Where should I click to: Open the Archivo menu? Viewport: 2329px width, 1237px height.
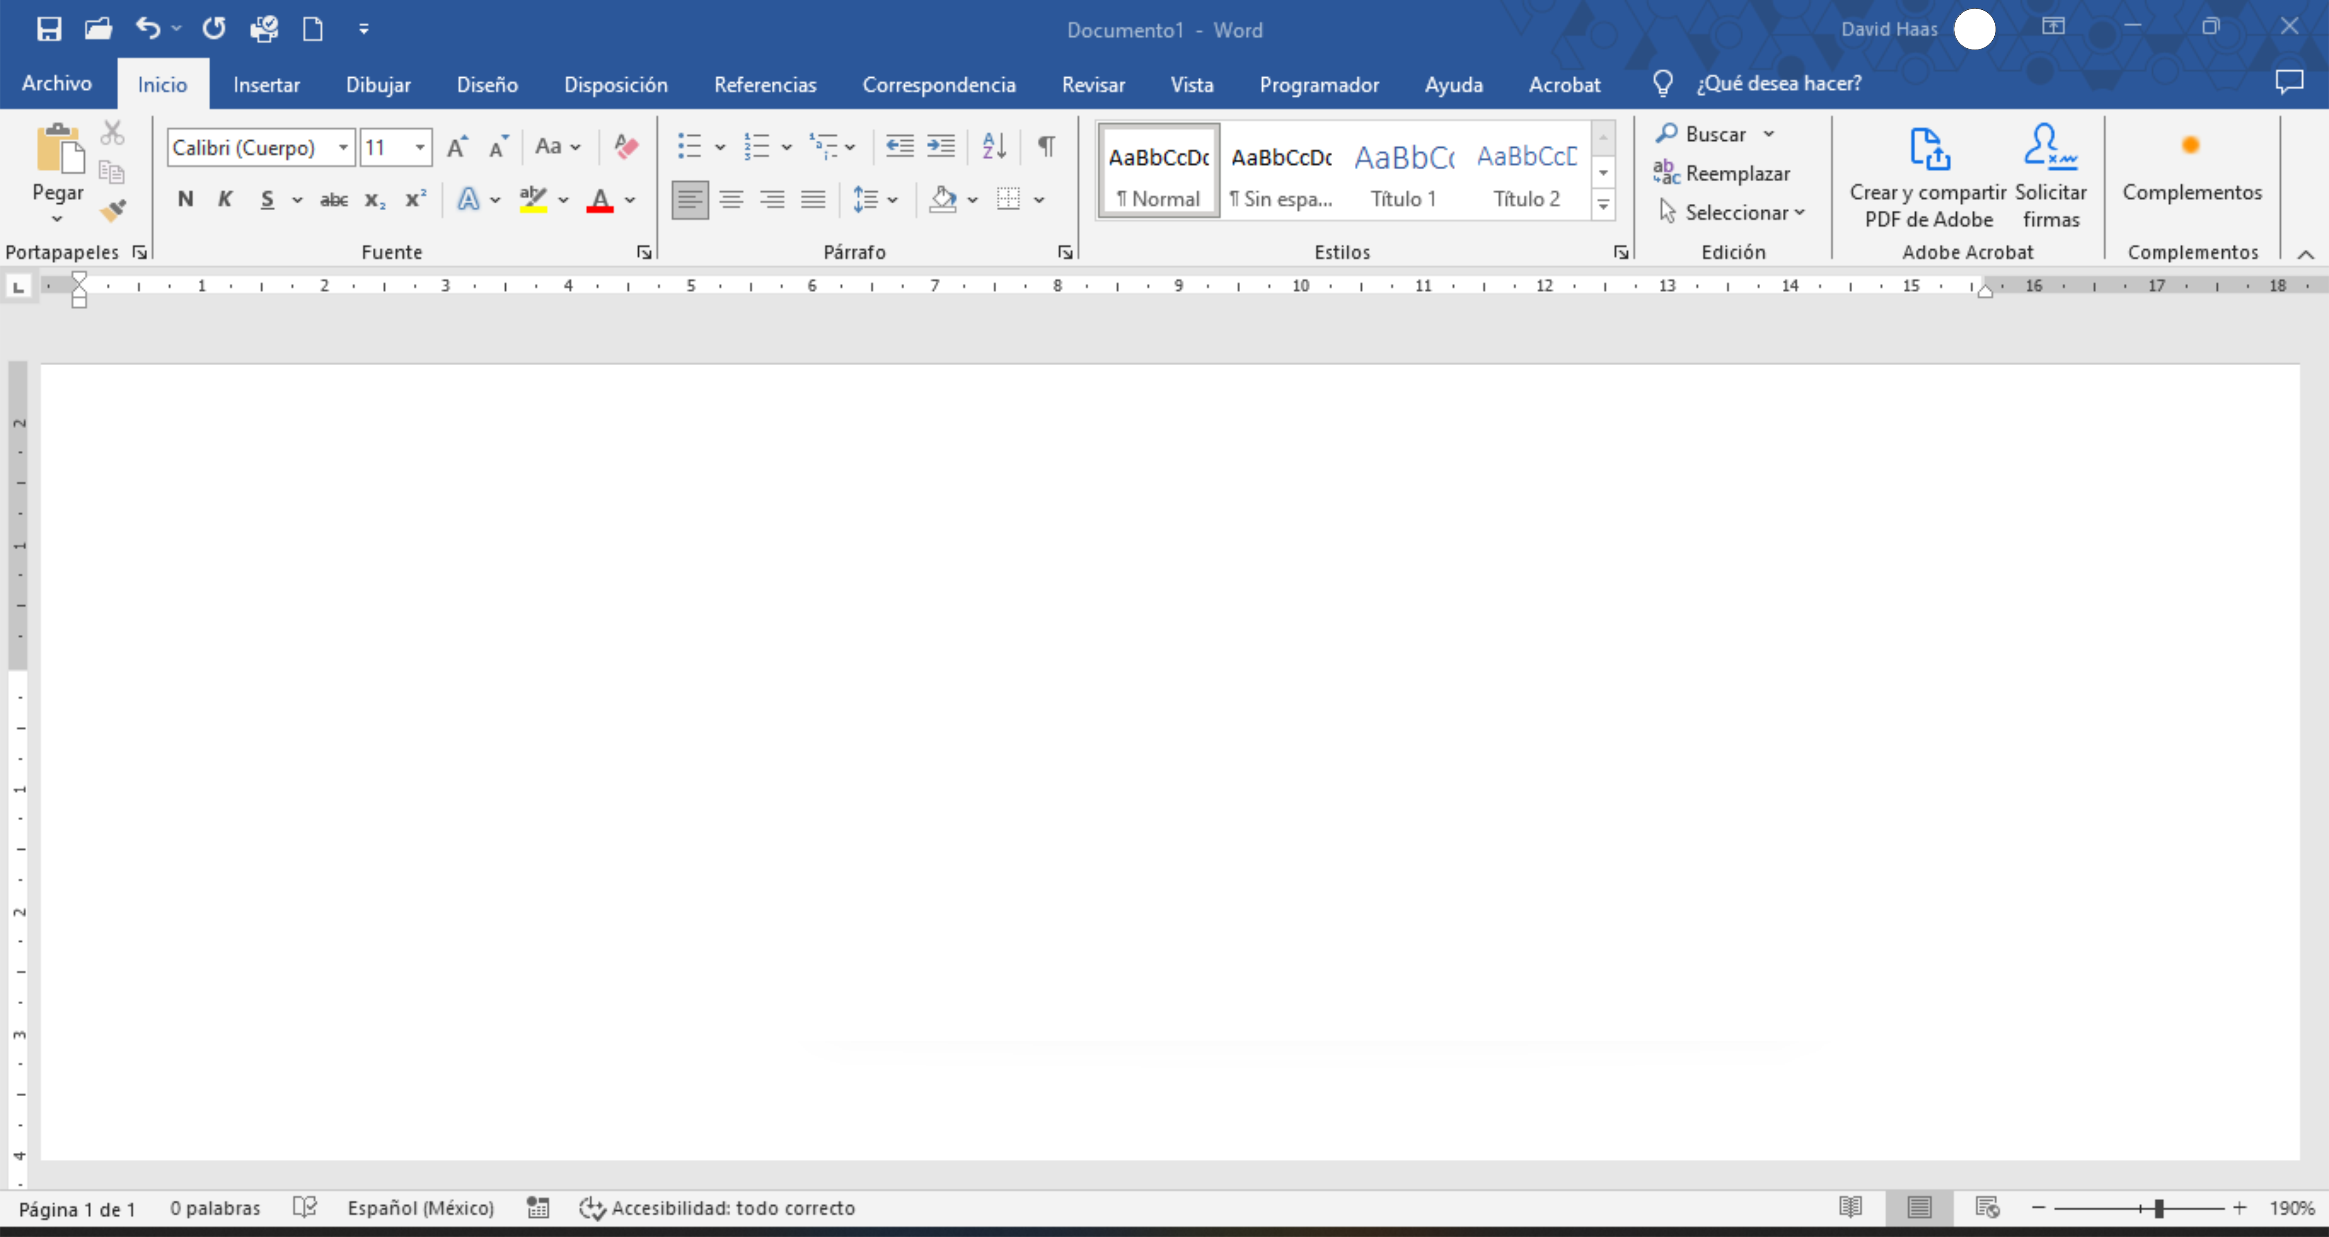57,83
